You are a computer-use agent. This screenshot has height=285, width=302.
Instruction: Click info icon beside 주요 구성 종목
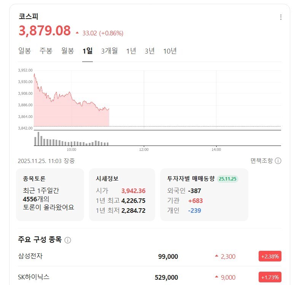[68, 240]
